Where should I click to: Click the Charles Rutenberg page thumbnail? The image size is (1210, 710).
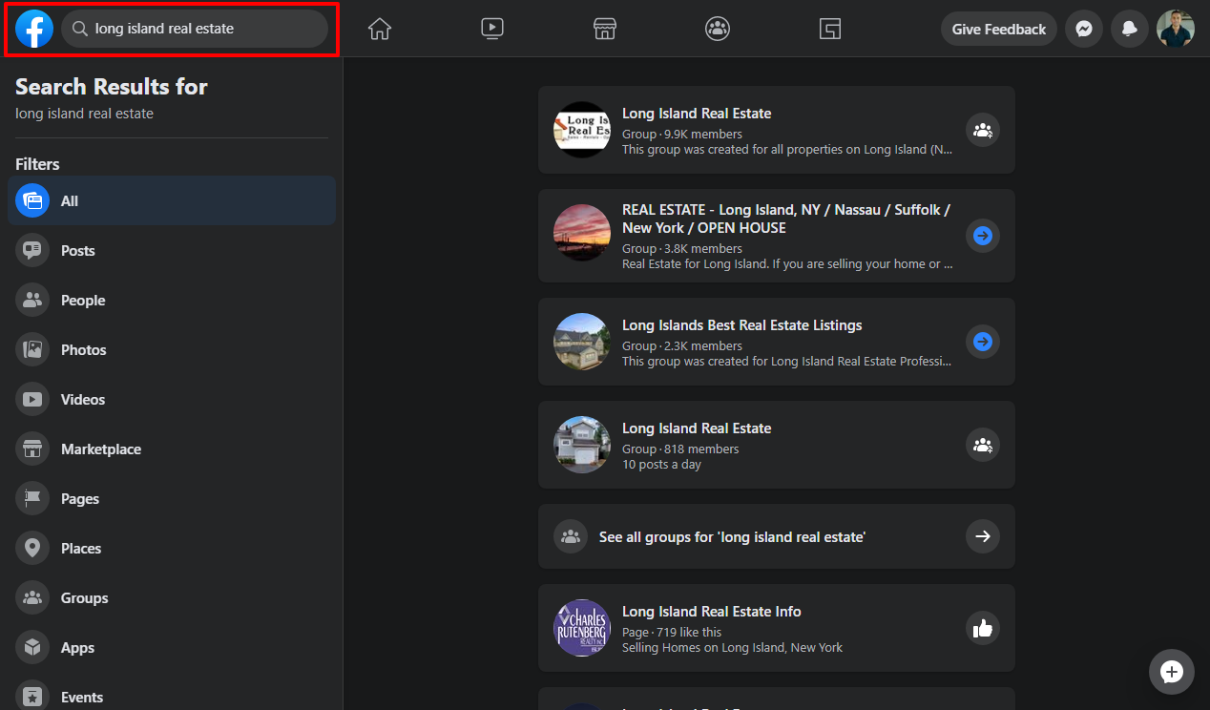582,628
